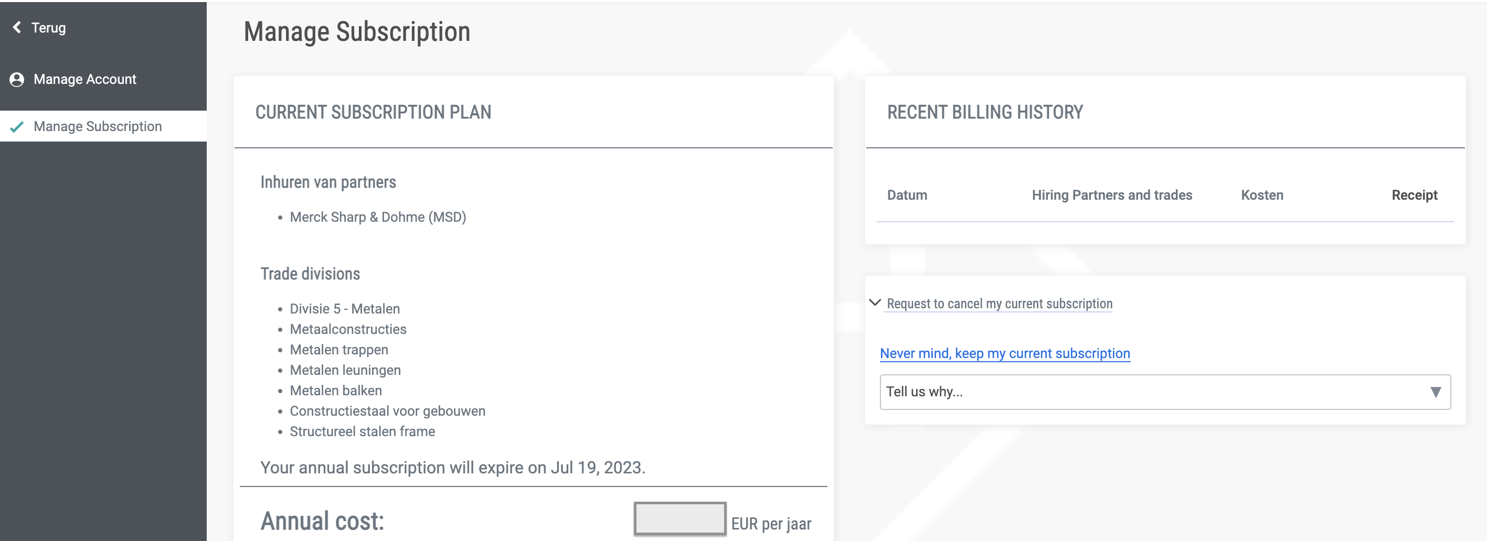Click "Request to cancel my current subscription"
Screen dimensions: 1487x541
coord(999,304)
